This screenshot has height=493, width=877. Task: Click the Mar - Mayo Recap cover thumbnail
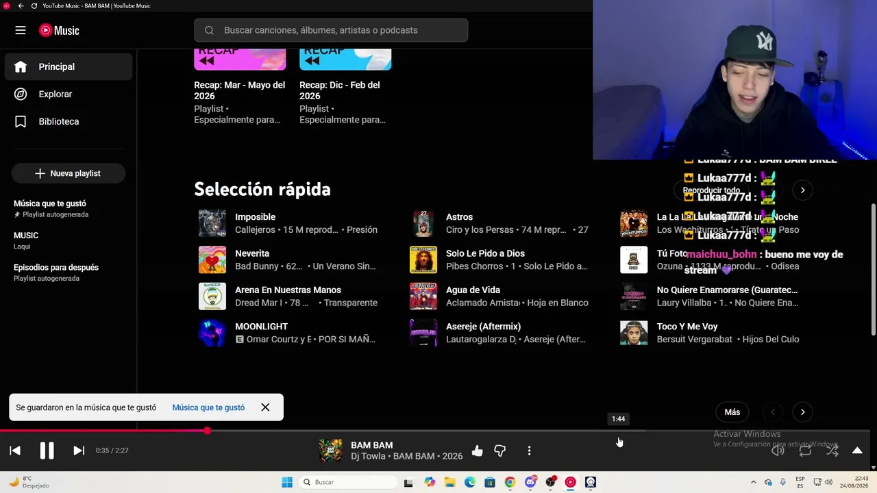click(x=240, y=60)
